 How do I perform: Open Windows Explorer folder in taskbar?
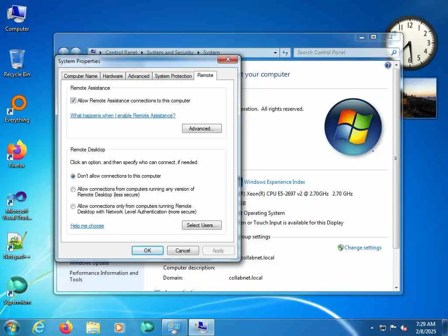(x=93, y=328)
